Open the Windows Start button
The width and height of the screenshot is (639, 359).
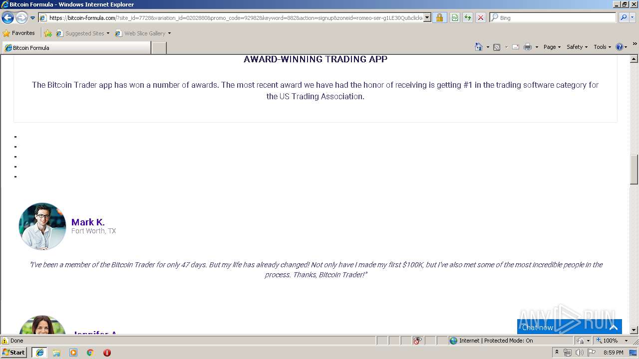[13, 353]
